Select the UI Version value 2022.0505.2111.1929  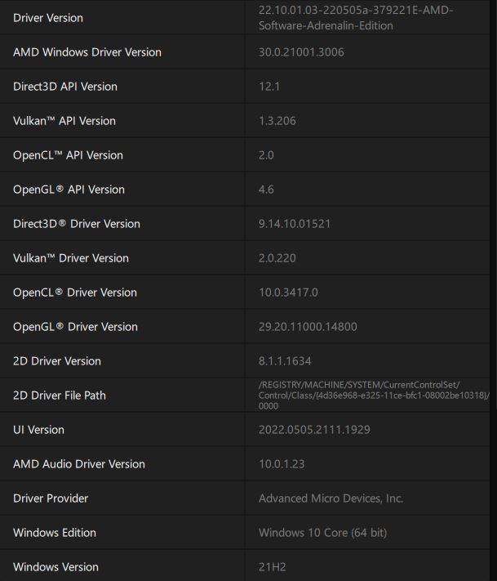tap(314, 430)
